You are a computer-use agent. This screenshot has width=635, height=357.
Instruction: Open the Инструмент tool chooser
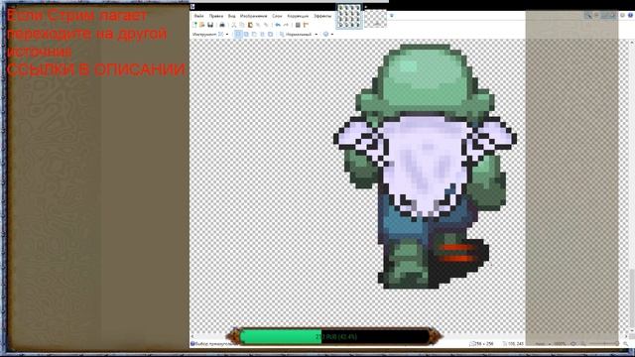click(x=211, y=35)
